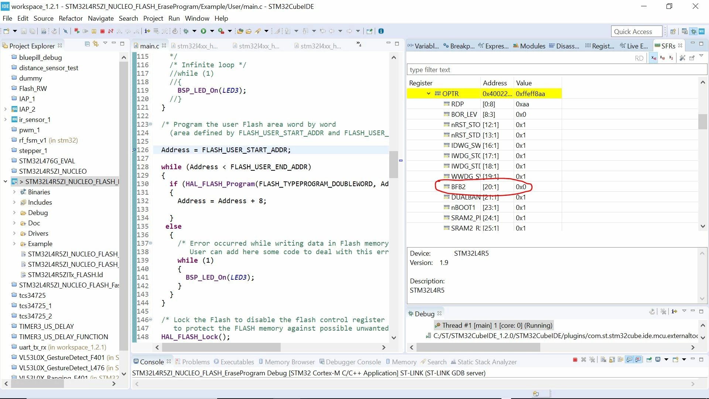Toggle Link with Editor in Project Explorer

[x=96, y=44]
